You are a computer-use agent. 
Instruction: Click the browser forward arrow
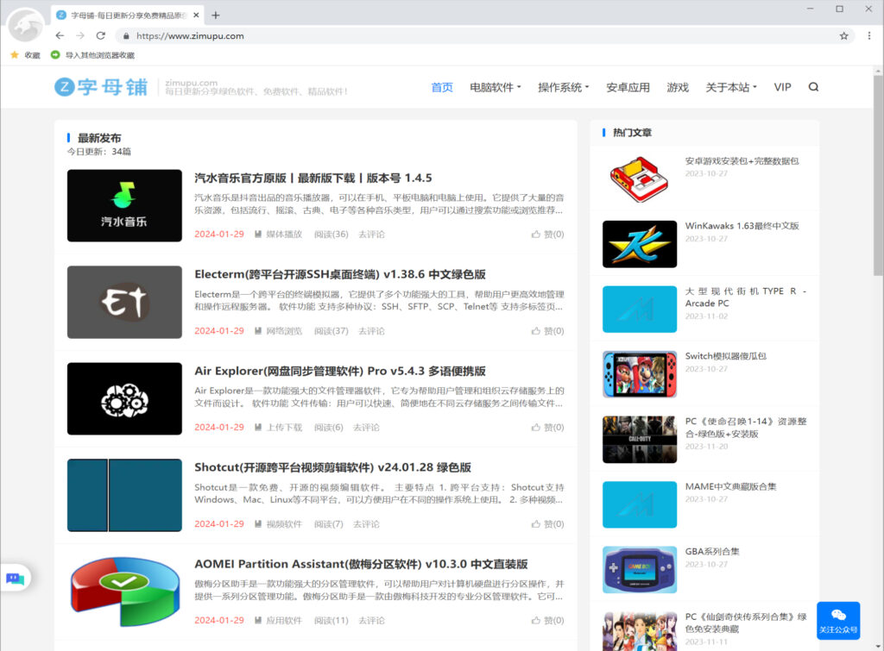(x=80, y=35)
